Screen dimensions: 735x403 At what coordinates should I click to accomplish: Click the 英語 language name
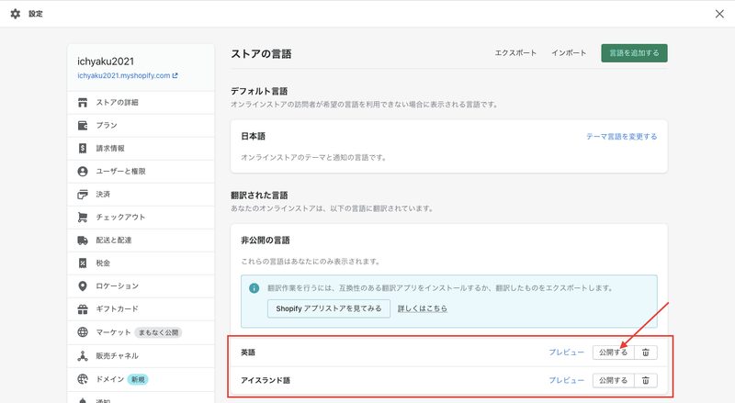pos(248,353)
